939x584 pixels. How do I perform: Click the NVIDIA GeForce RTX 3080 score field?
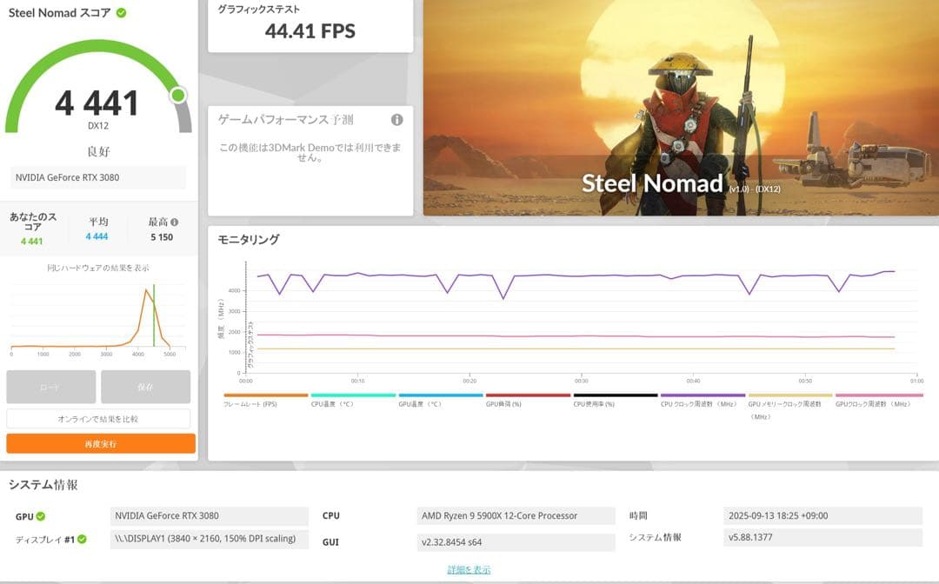point(100,177)
